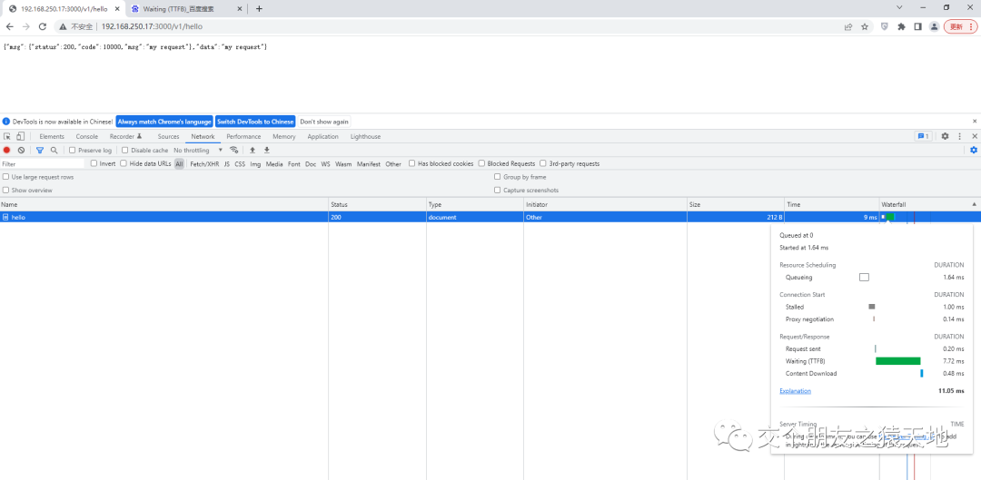Bookmark this page with star icon
Image resolution: width=981 pixels, height=480 pixels.
point(865,27)
